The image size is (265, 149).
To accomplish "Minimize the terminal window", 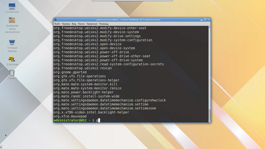I will [x=201, y=20].
